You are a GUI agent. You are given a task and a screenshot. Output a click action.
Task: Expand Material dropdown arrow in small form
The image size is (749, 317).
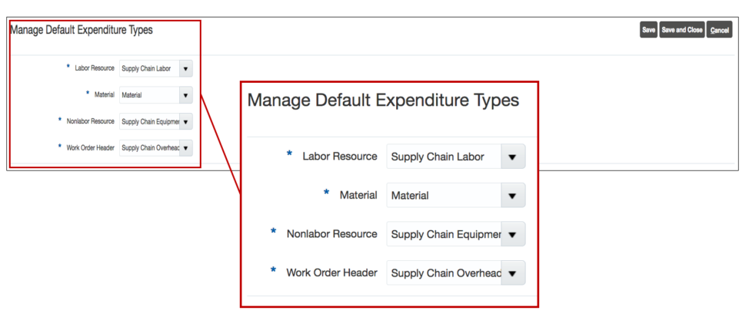point(185,96)
